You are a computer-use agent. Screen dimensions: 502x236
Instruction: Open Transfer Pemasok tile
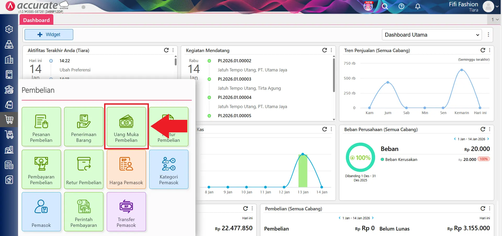[126, 212]
